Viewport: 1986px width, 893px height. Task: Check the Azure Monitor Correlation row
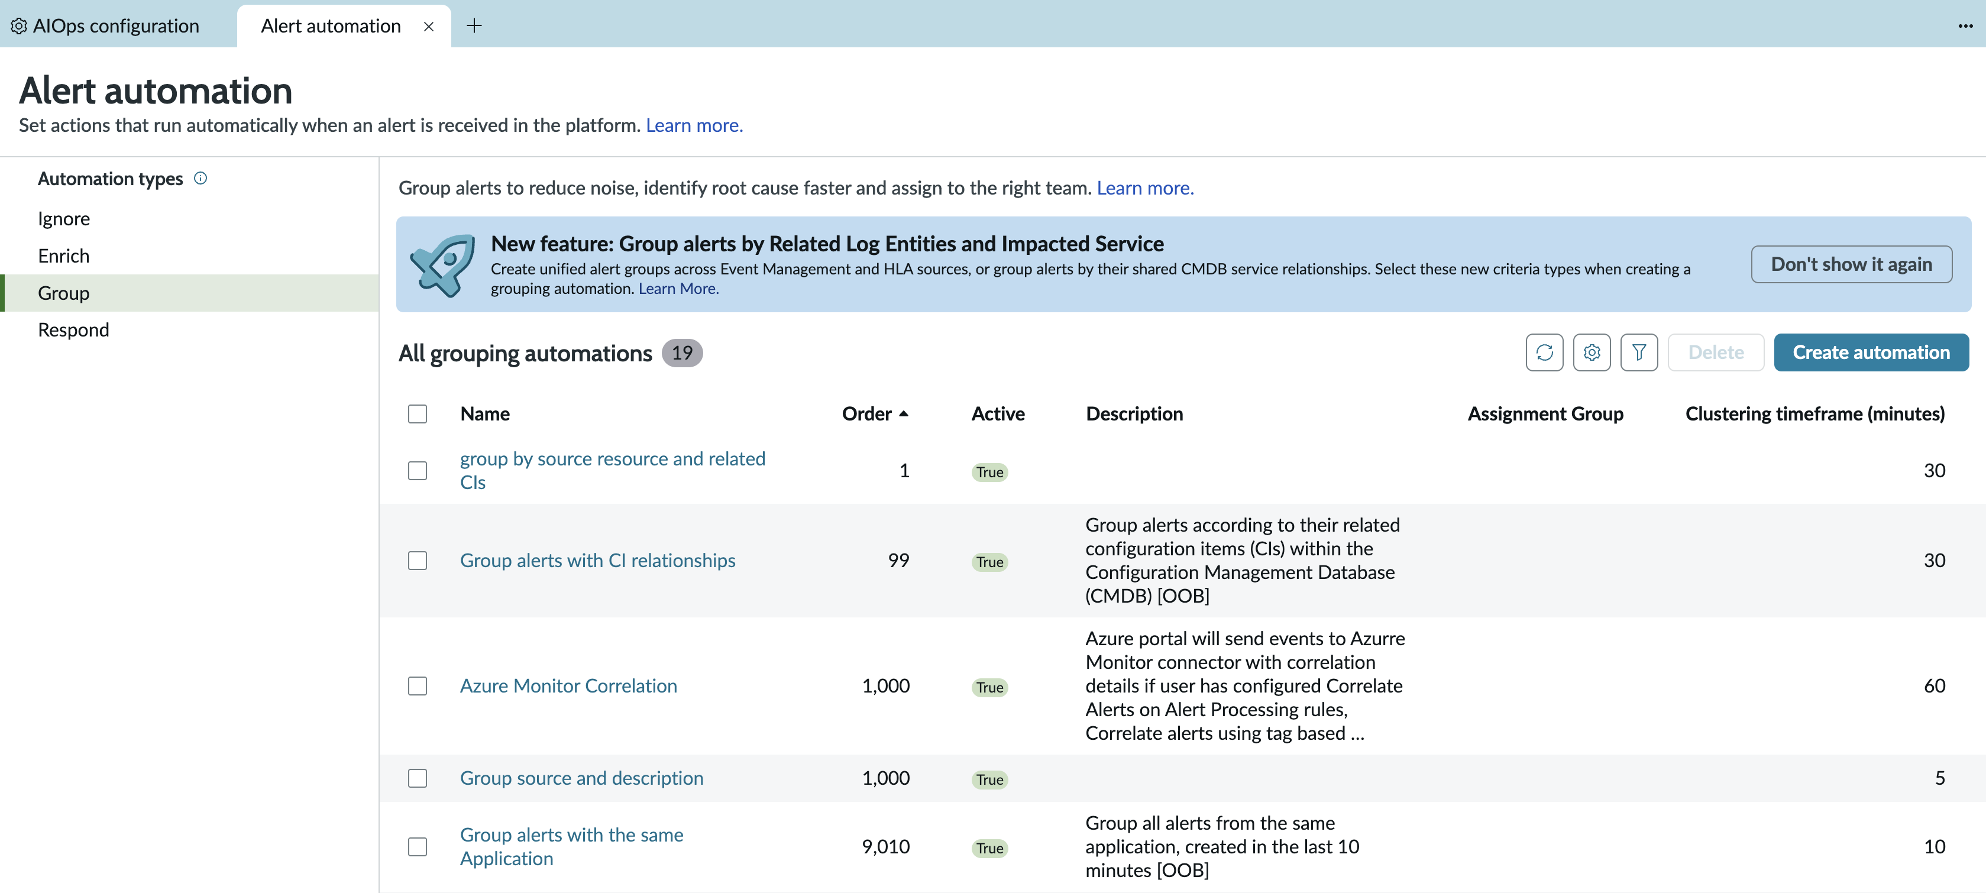[417, 685]
